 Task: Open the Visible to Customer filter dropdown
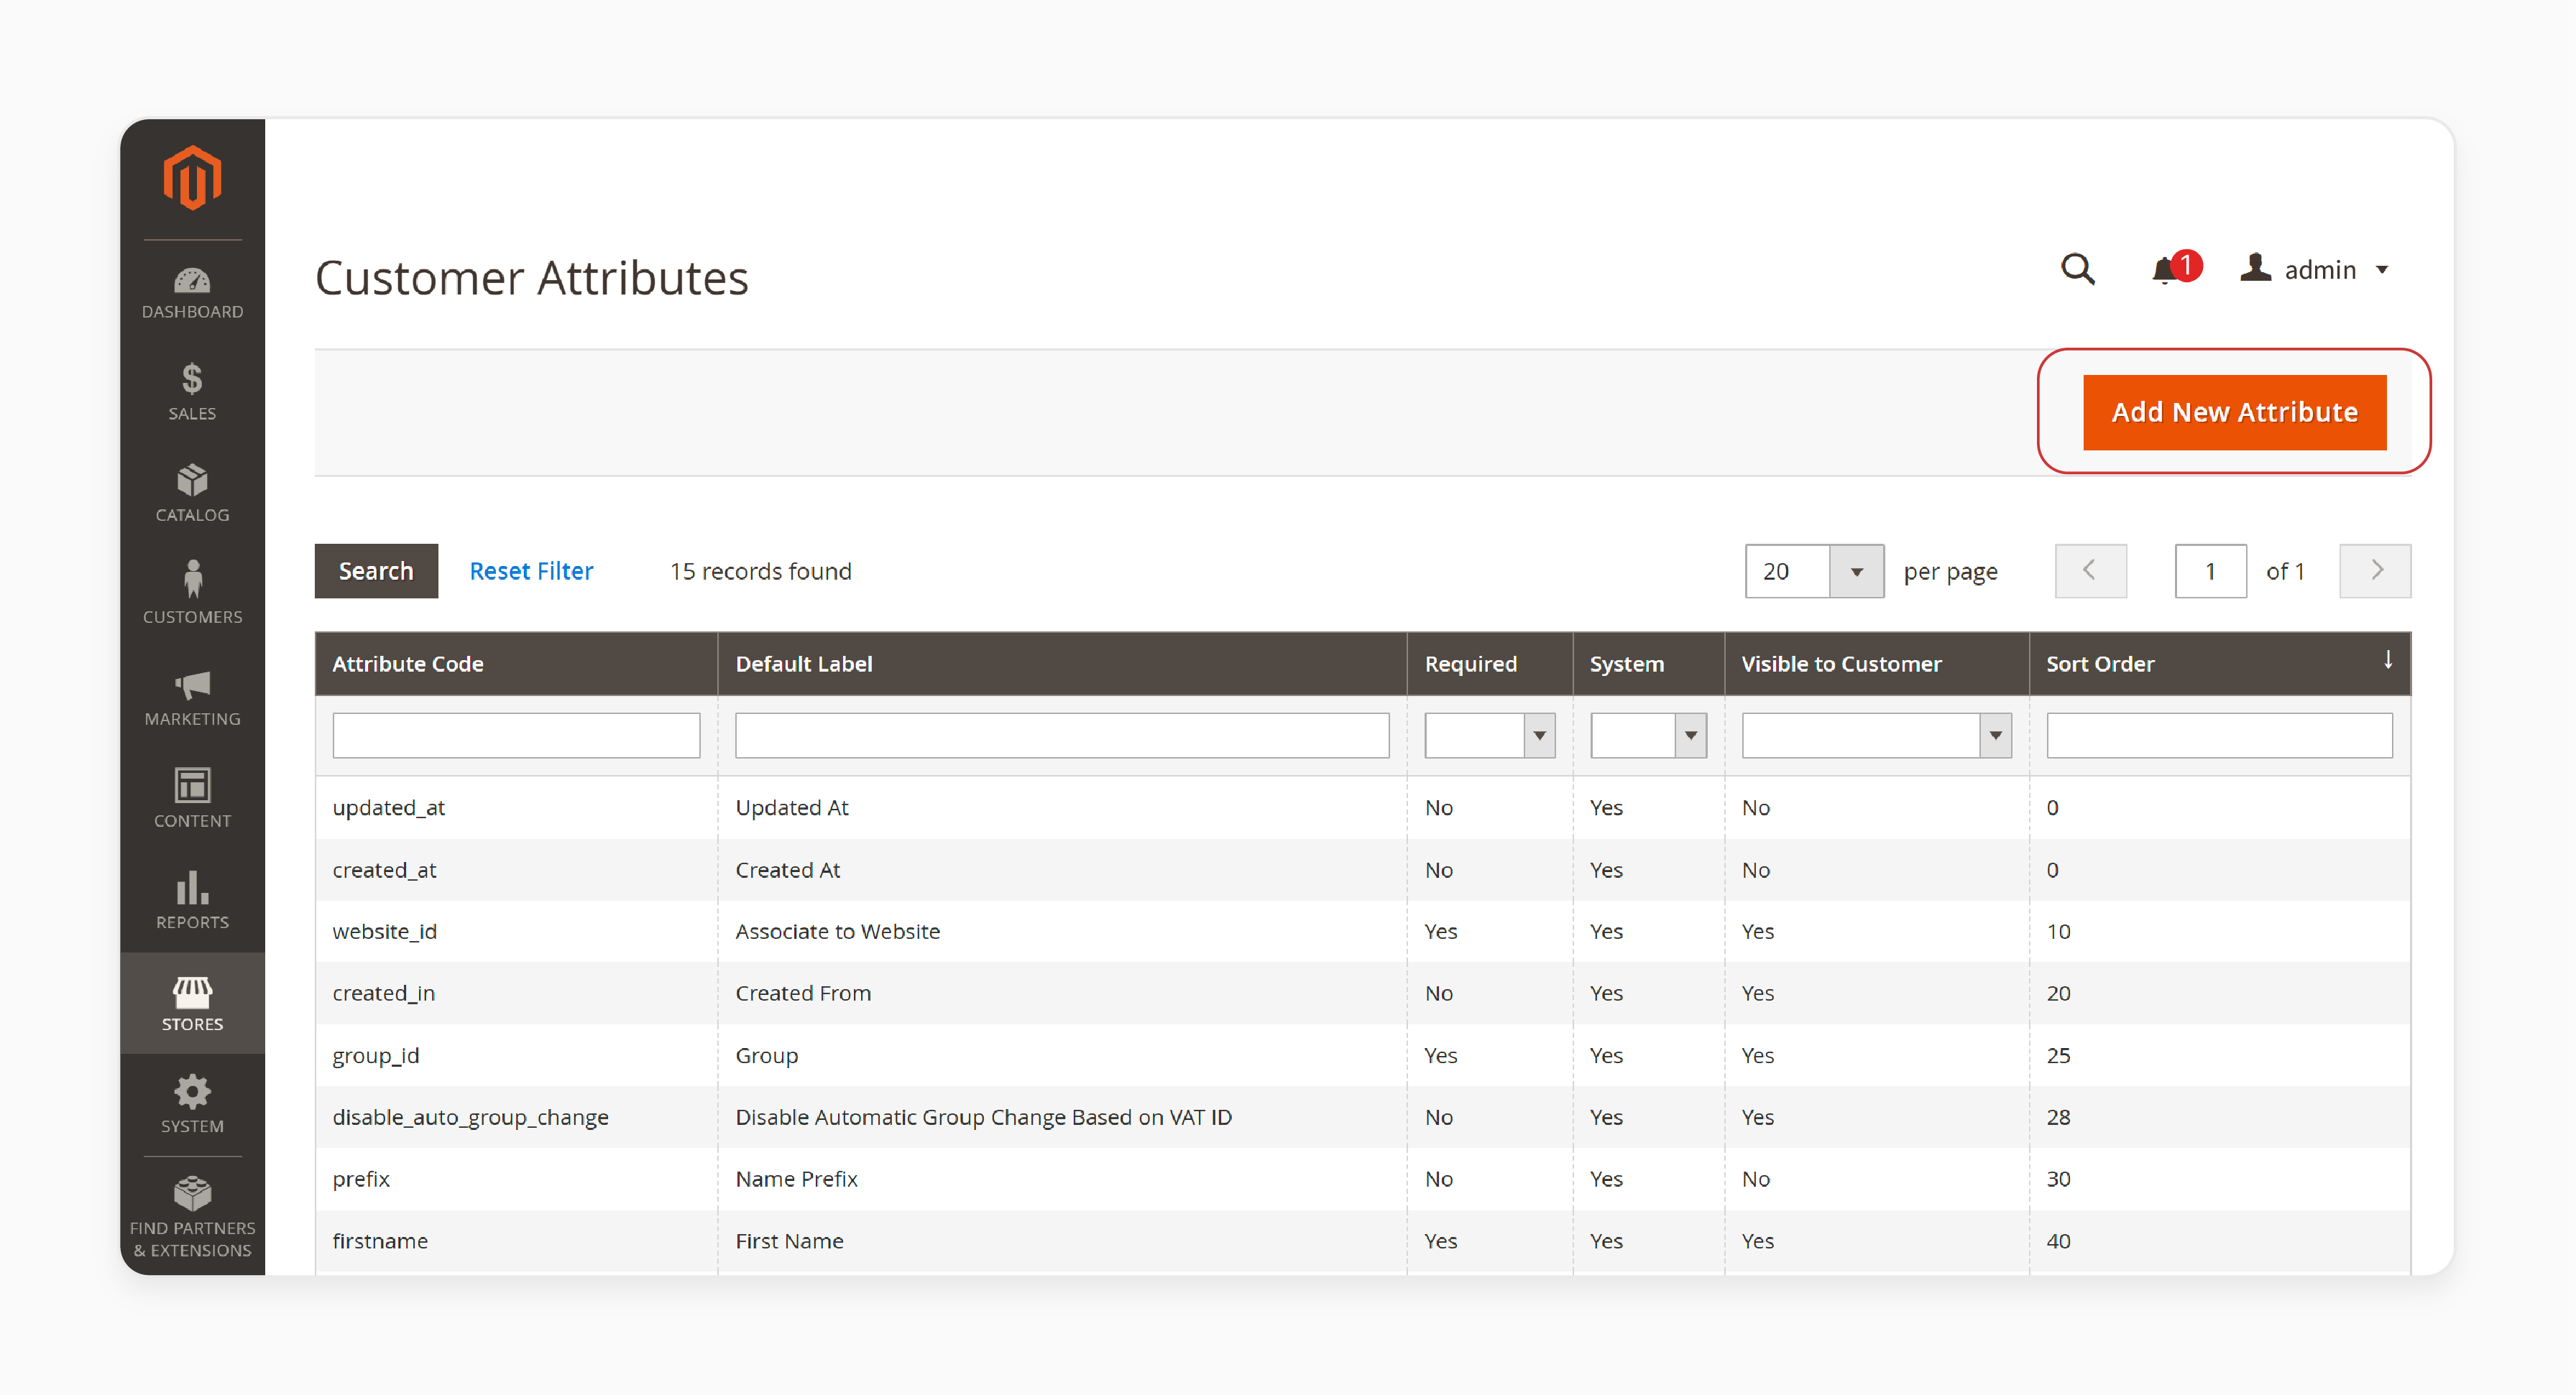(1876, 736)
